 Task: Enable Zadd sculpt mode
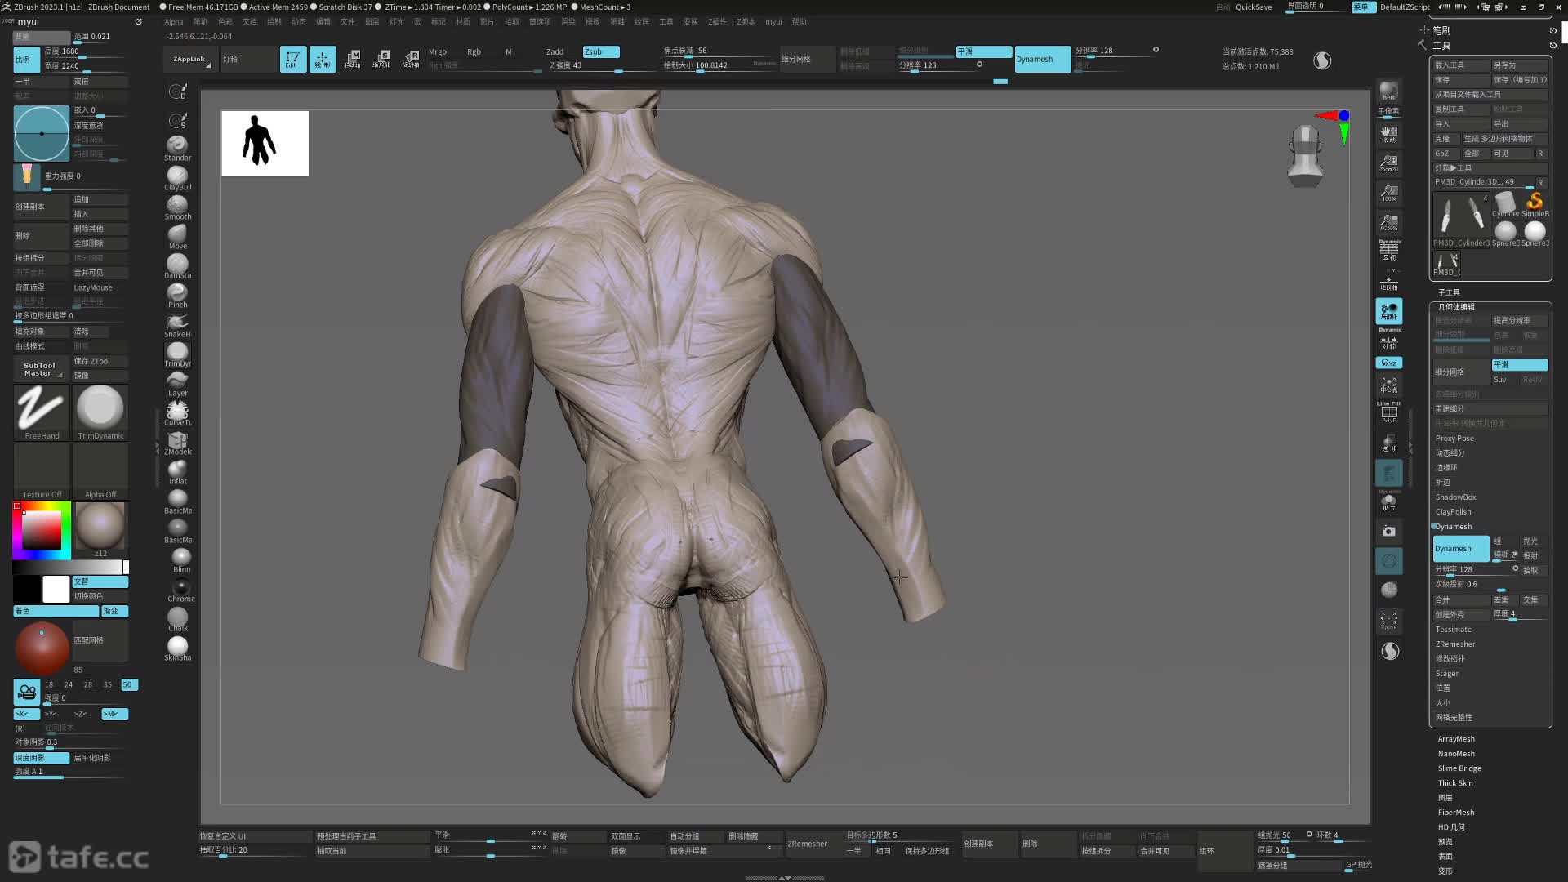tap(555, 51)
